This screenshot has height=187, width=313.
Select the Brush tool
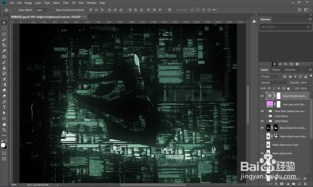pos(4,62)
